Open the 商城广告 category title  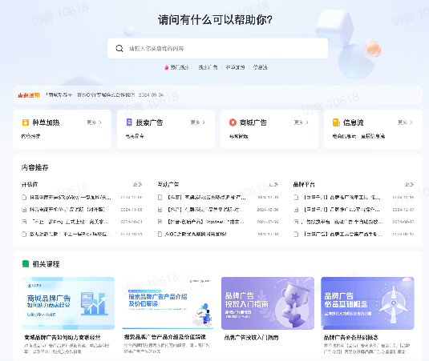coord(253,122)
